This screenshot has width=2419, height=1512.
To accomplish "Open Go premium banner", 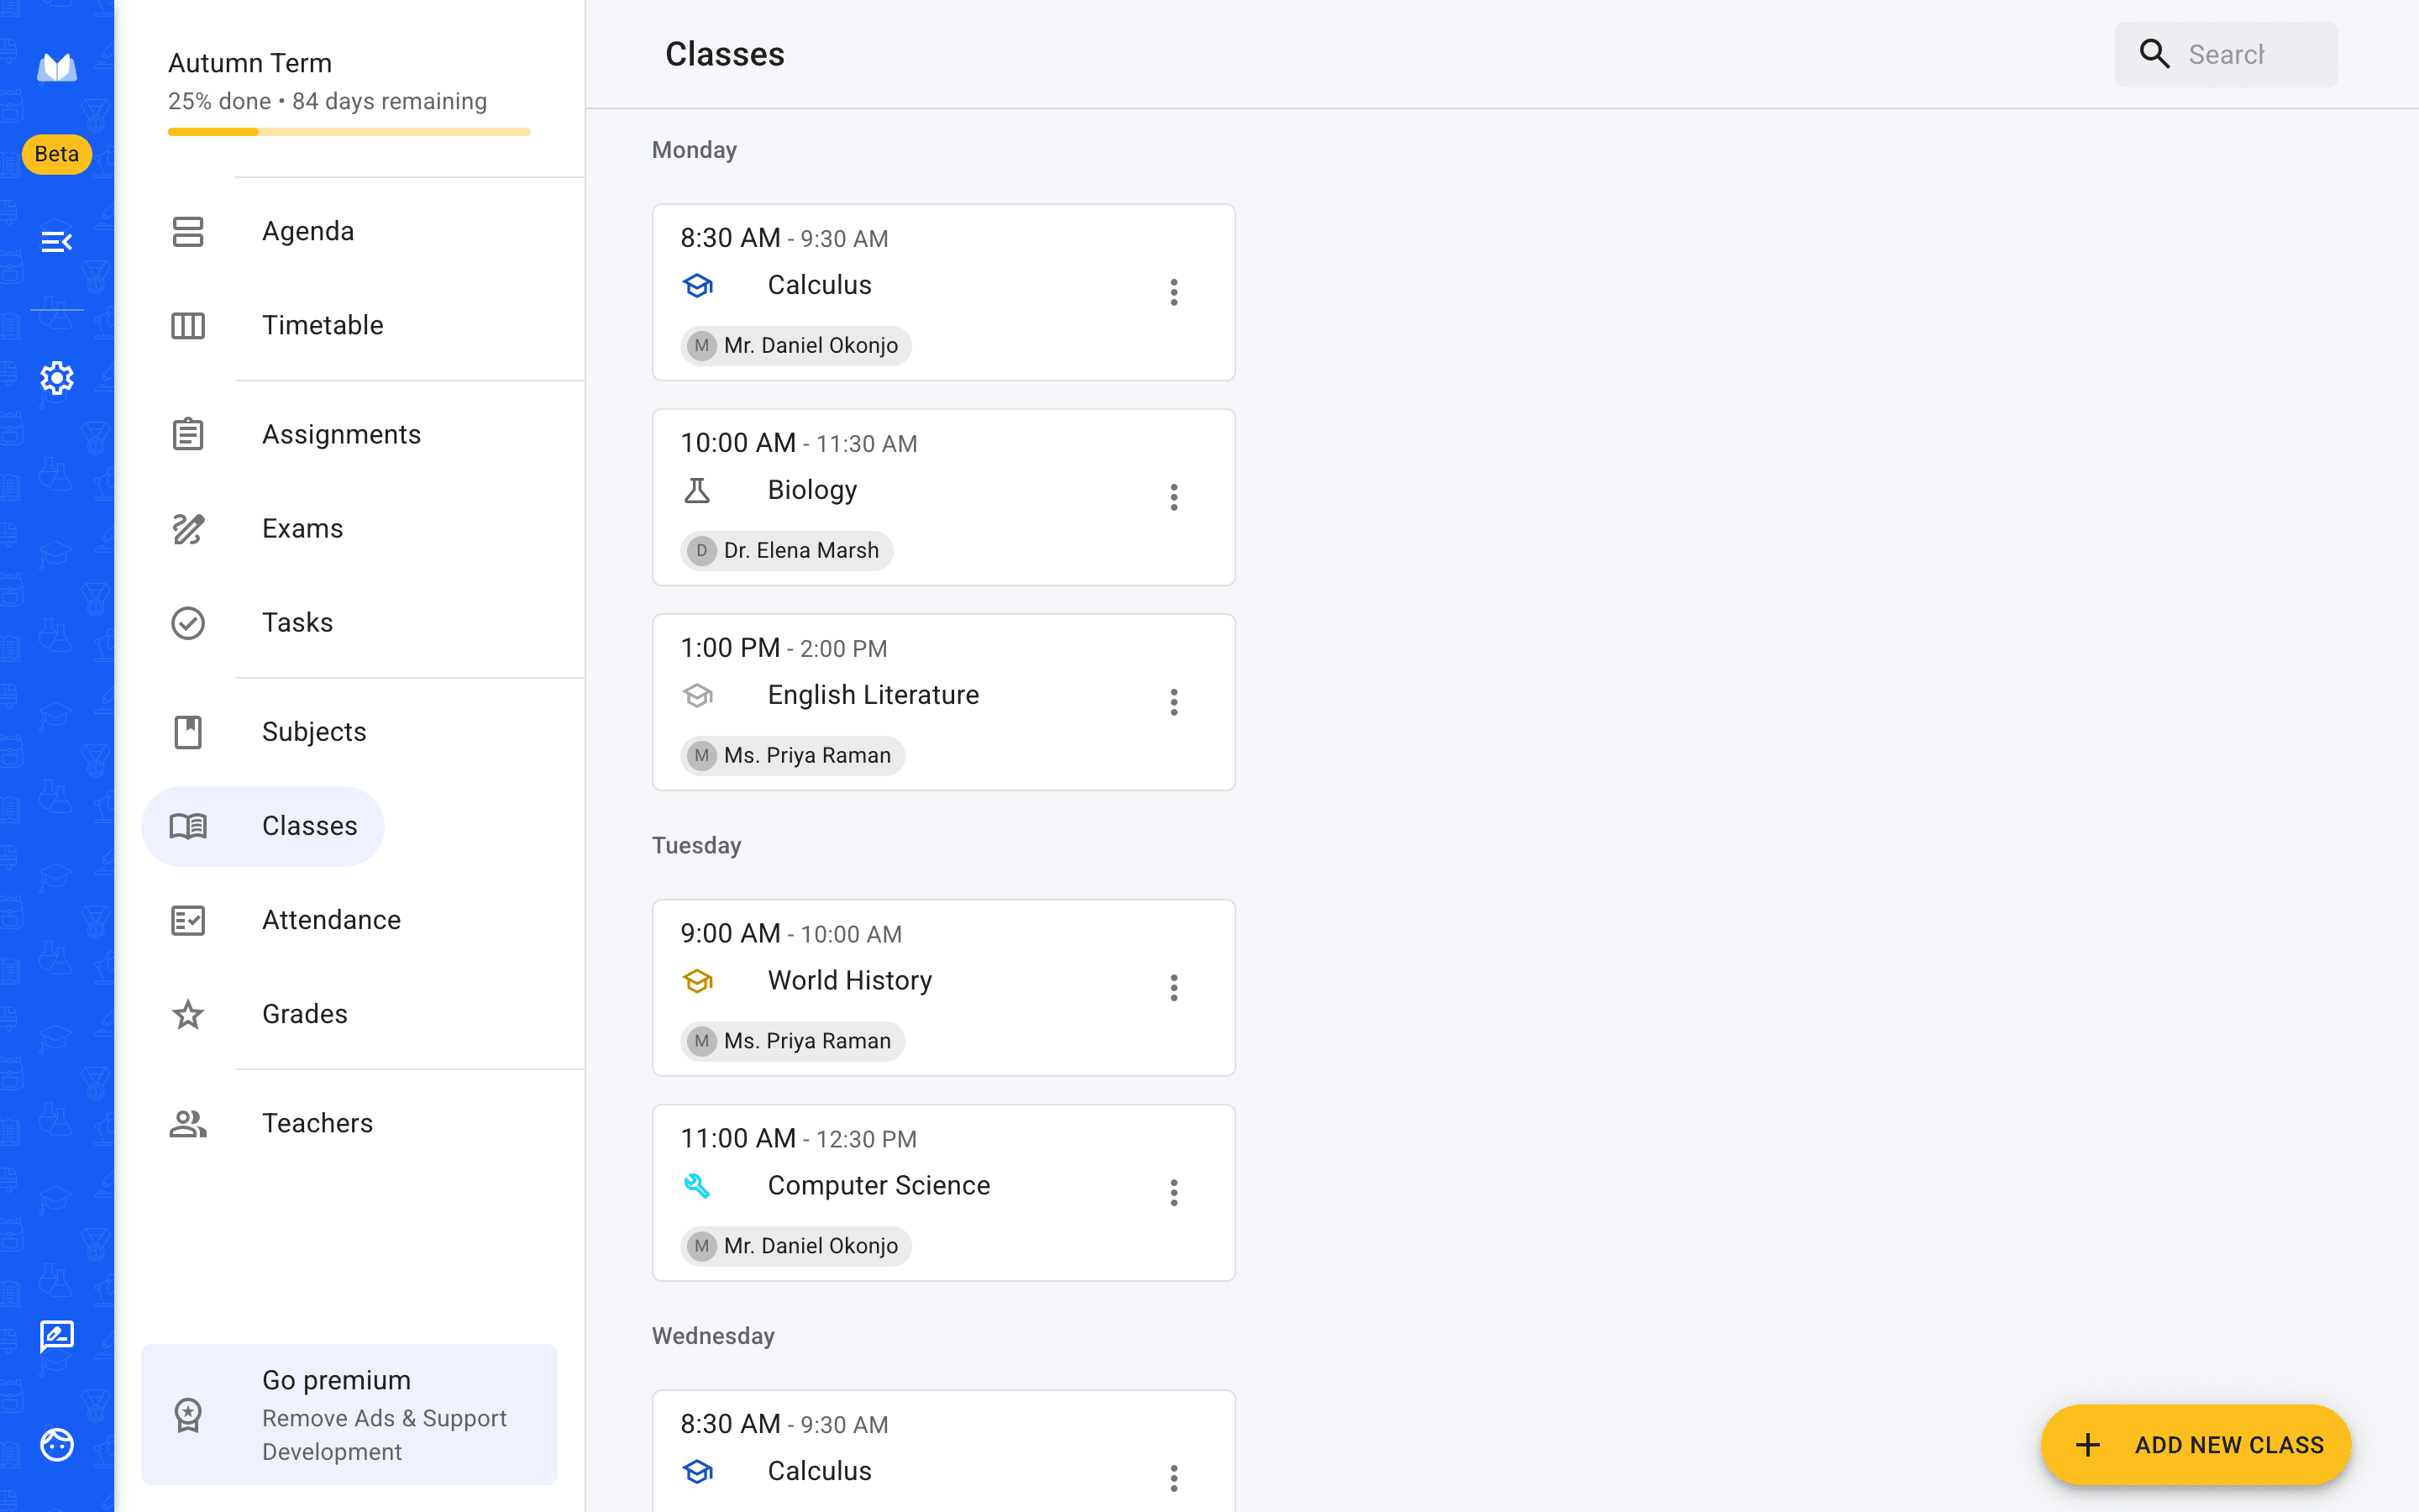I will pos(349,1414).
